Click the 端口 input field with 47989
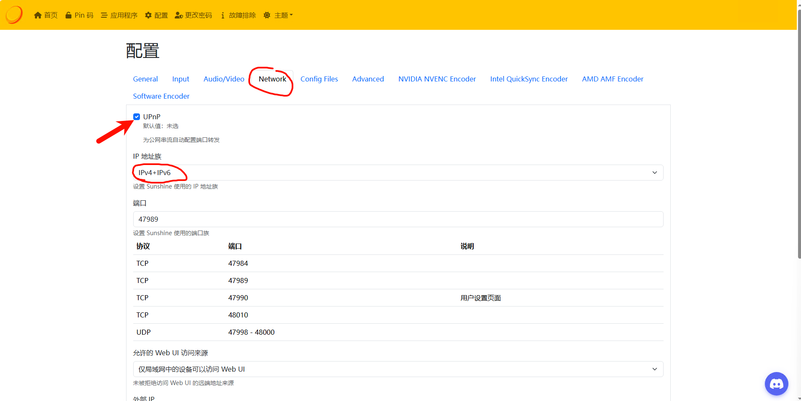 pos(398,219)
